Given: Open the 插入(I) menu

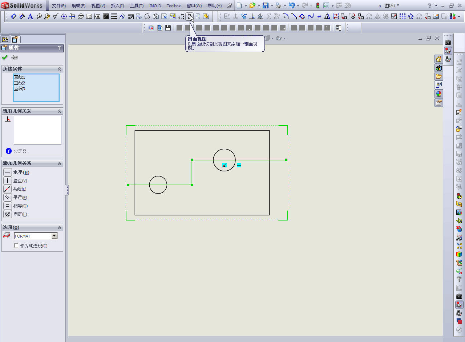Looking at the screenshot, I should (x=117, y=6).
